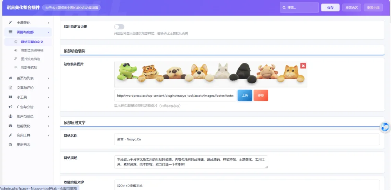This screenshot has height=190, width=391.
Task: Click the magic wand icon beside 全局美化
Action: point(11,22)
